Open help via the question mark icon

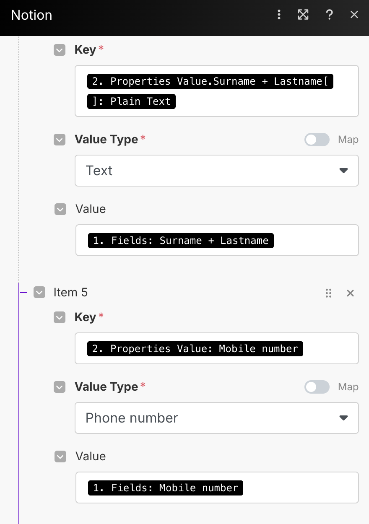pos(329,15)
